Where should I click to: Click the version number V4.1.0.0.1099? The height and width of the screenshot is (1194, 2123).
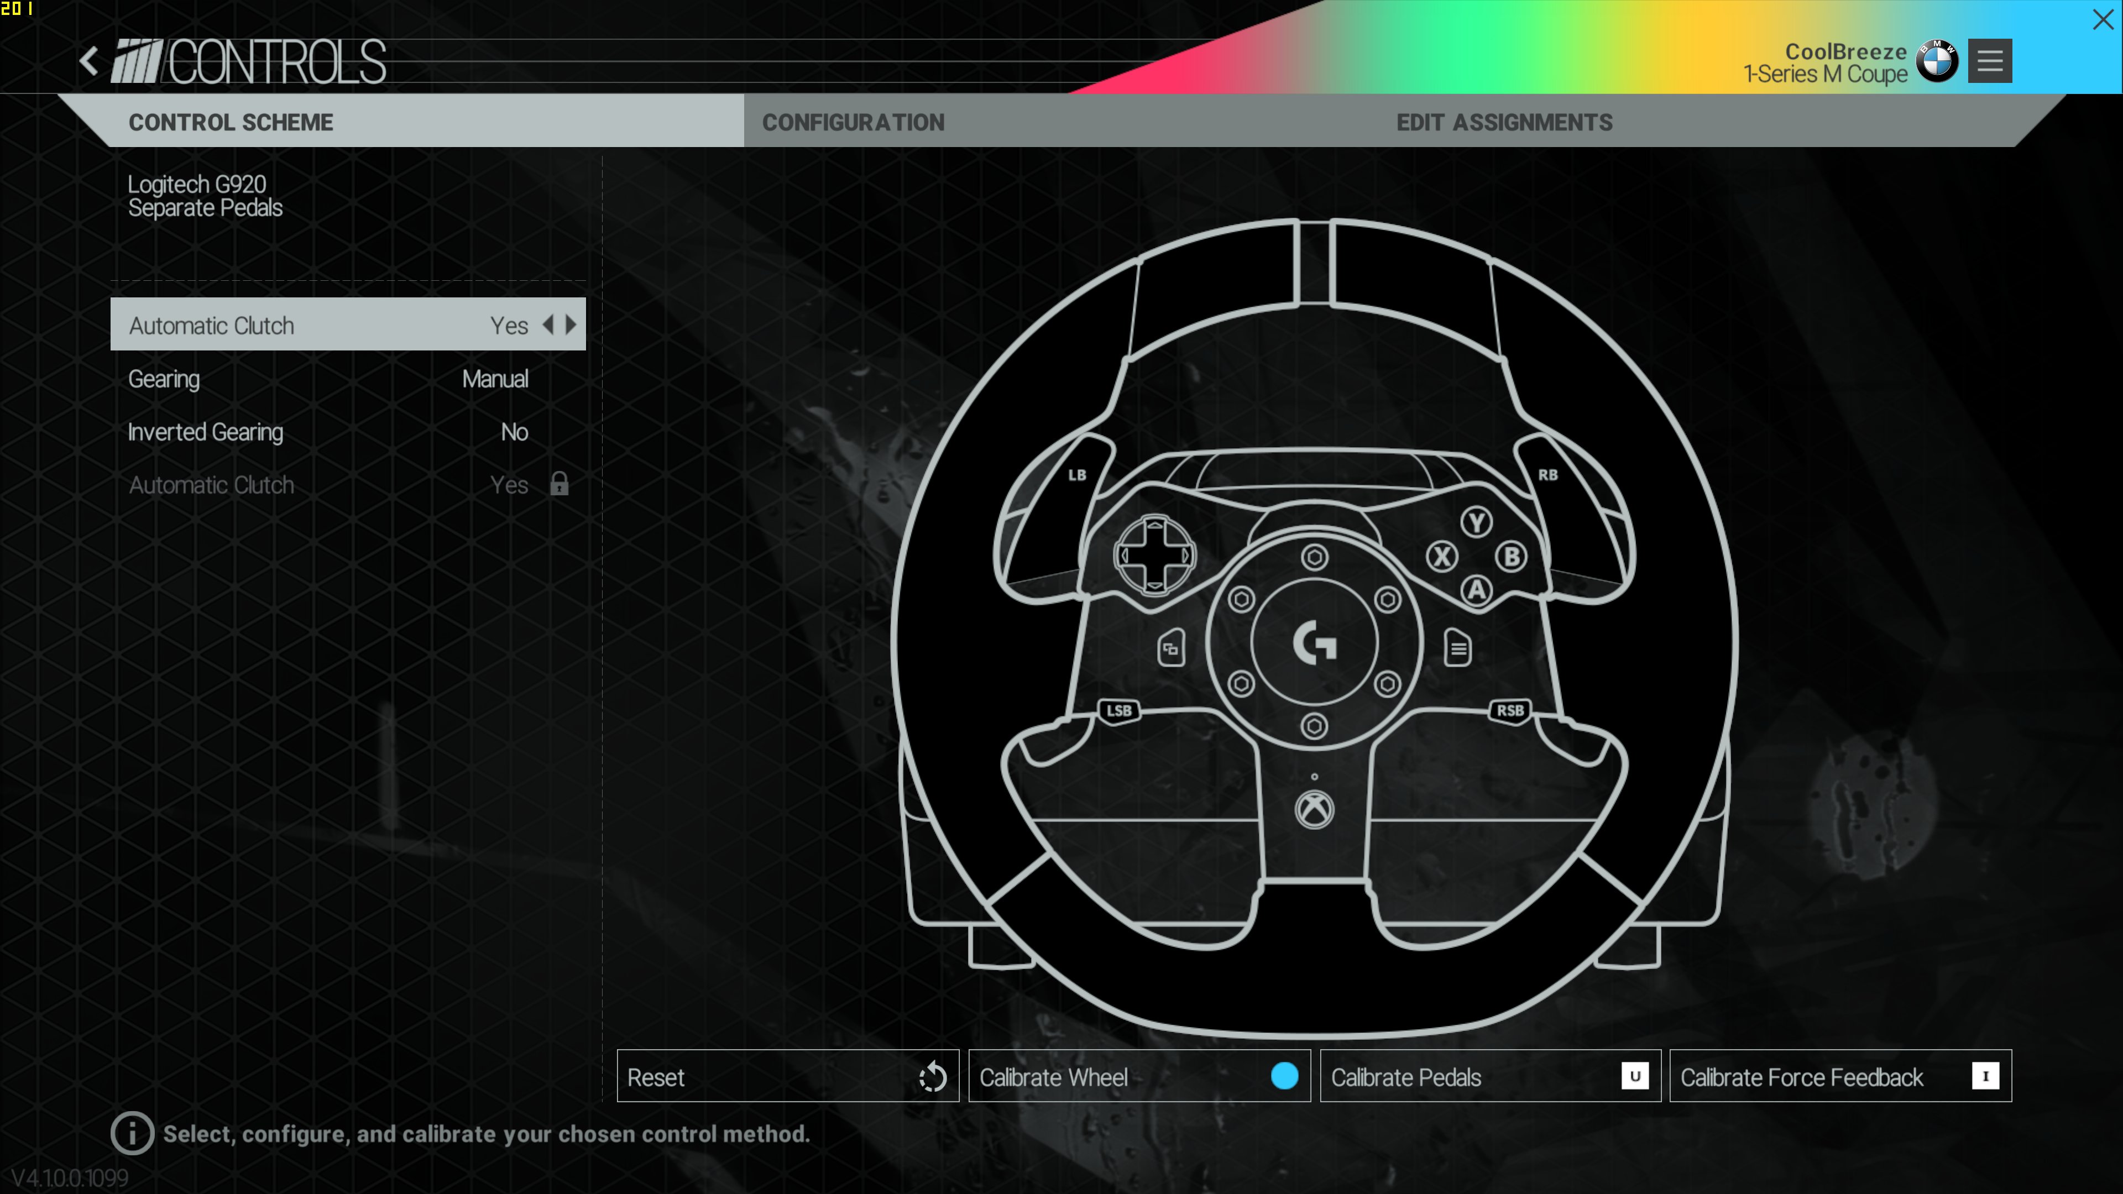coord(70,1179)
